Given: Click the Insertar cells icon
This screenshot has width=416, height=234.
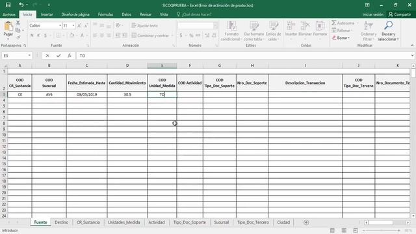Looking at the screenshot, I should (291, 26).
